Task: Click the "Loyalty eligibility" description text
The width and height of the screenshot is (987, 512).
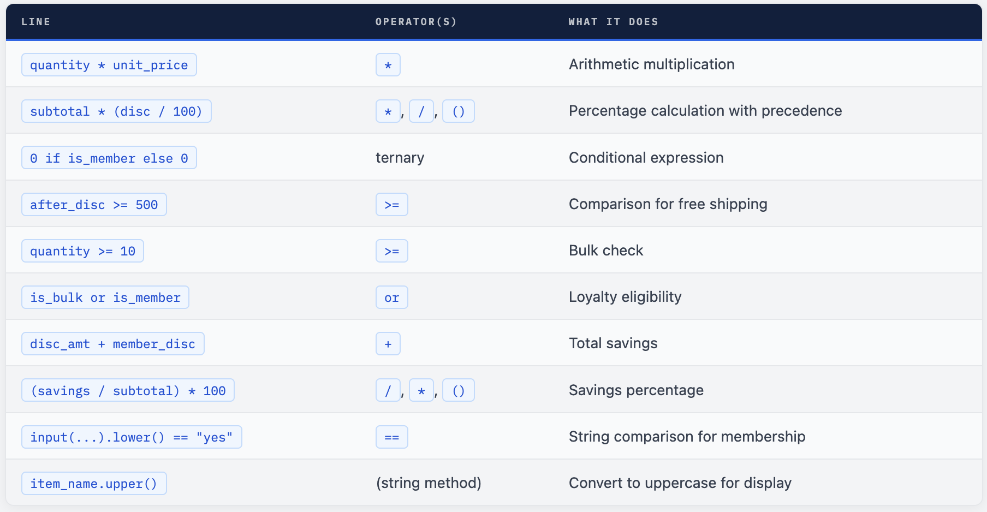Action: 625,297
